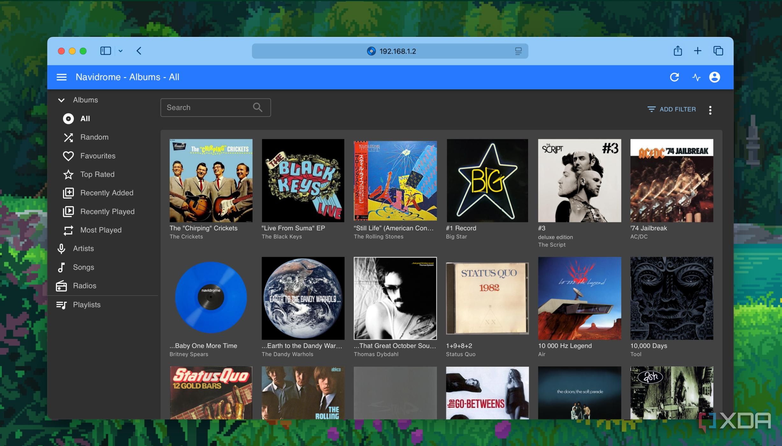Image resolution: width=782 pixels, height=446 pixels.
Task: Open the Doors Soft Parade cover
Action: pyautogui.click(x=579, y=393)
